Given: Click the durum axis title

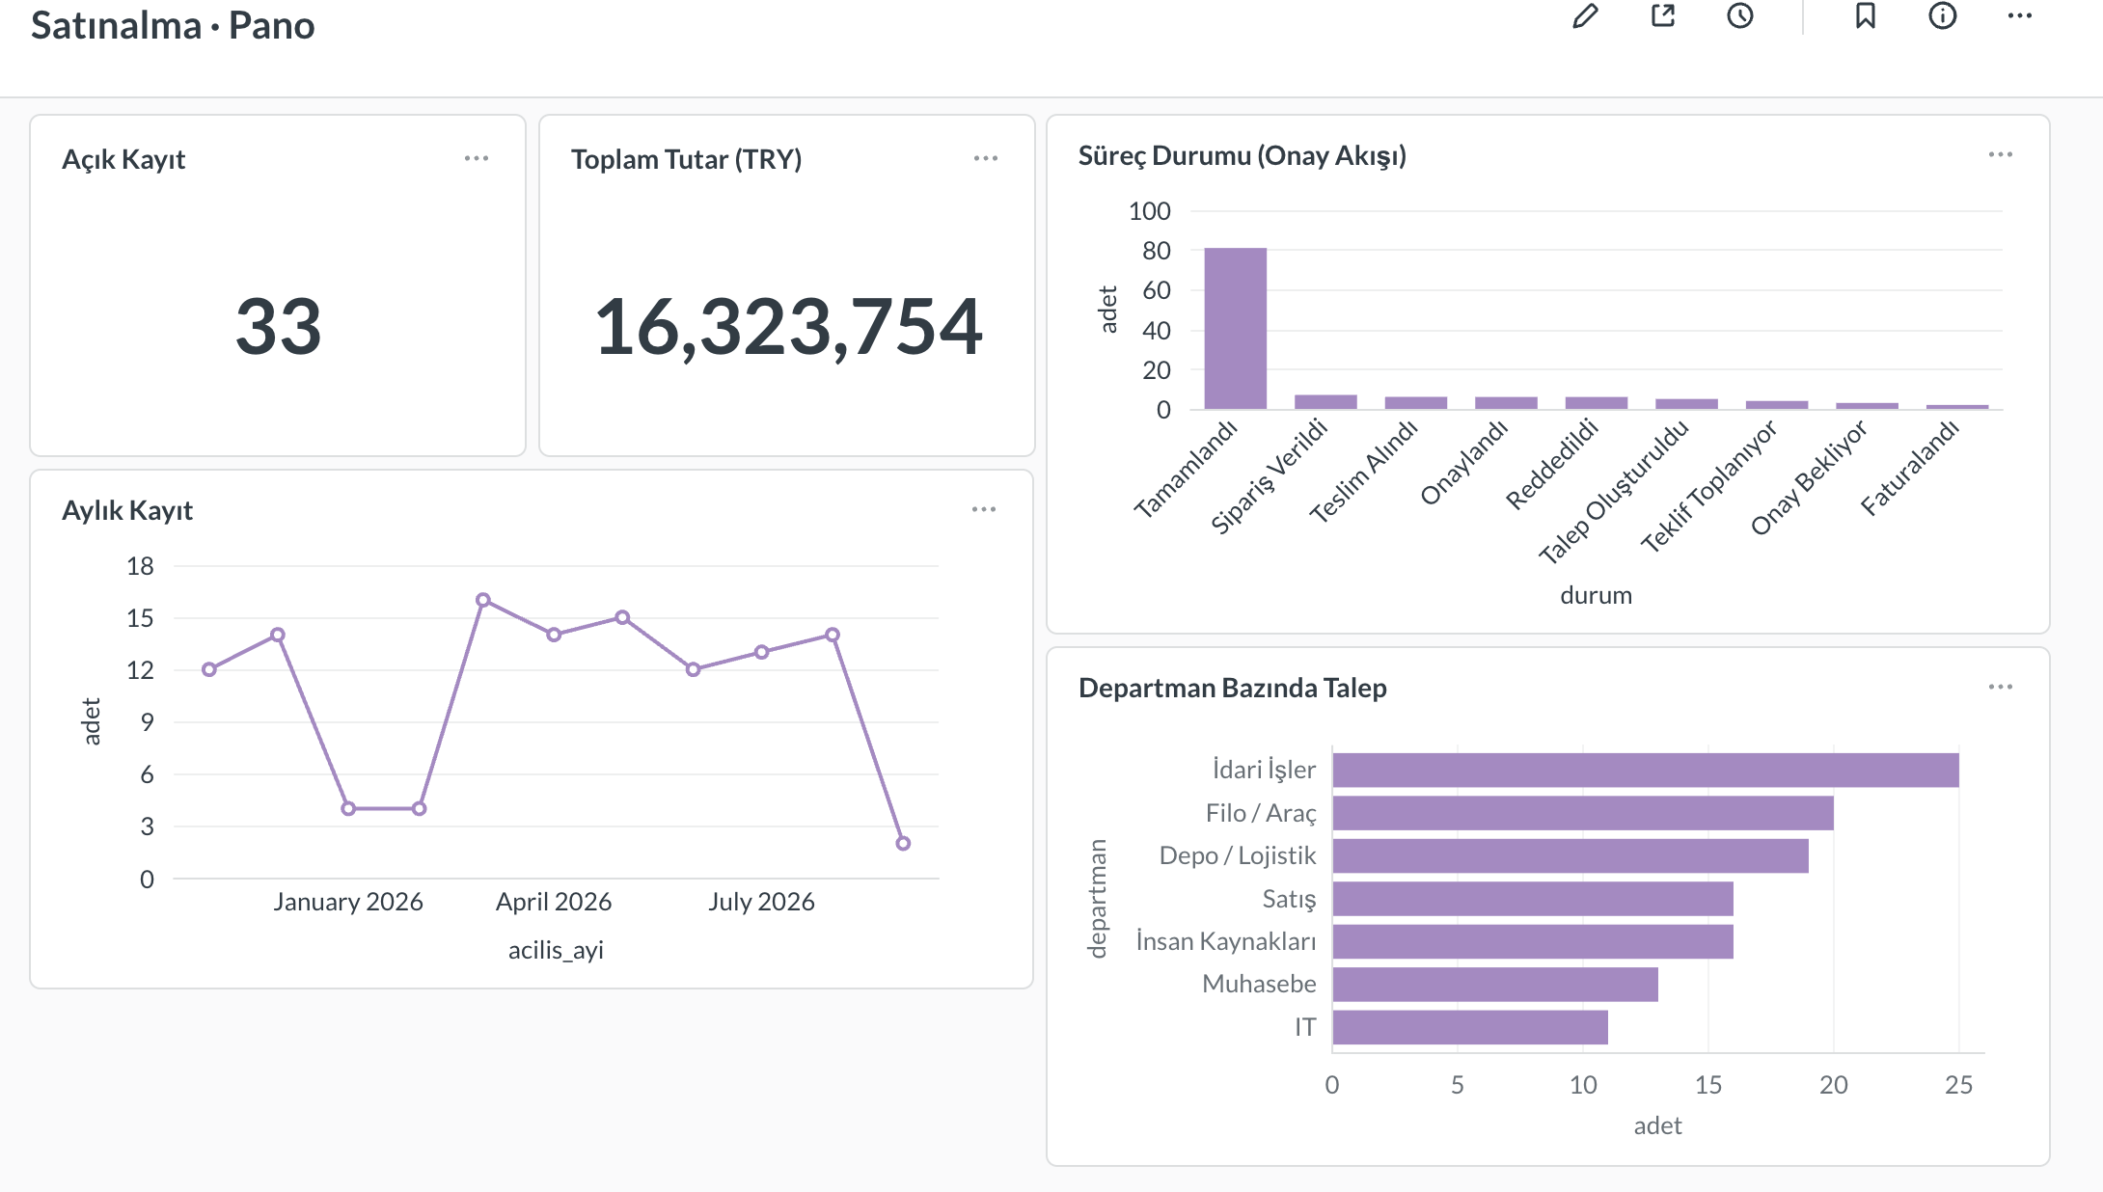Looking at the screenshot, I should pos(1597,595).
